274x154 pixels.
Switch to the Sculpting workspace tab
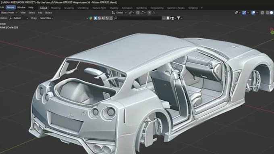[69, 8]
